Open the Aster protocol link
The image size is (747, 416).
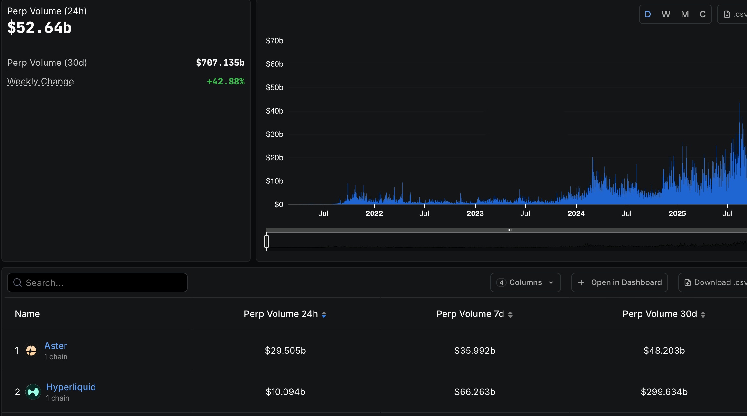[55, 346]
